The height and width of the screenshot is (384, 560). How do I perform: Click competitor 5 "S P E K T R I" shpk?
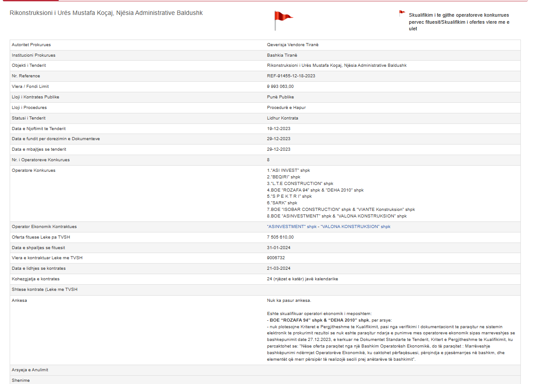pos(289,196)
